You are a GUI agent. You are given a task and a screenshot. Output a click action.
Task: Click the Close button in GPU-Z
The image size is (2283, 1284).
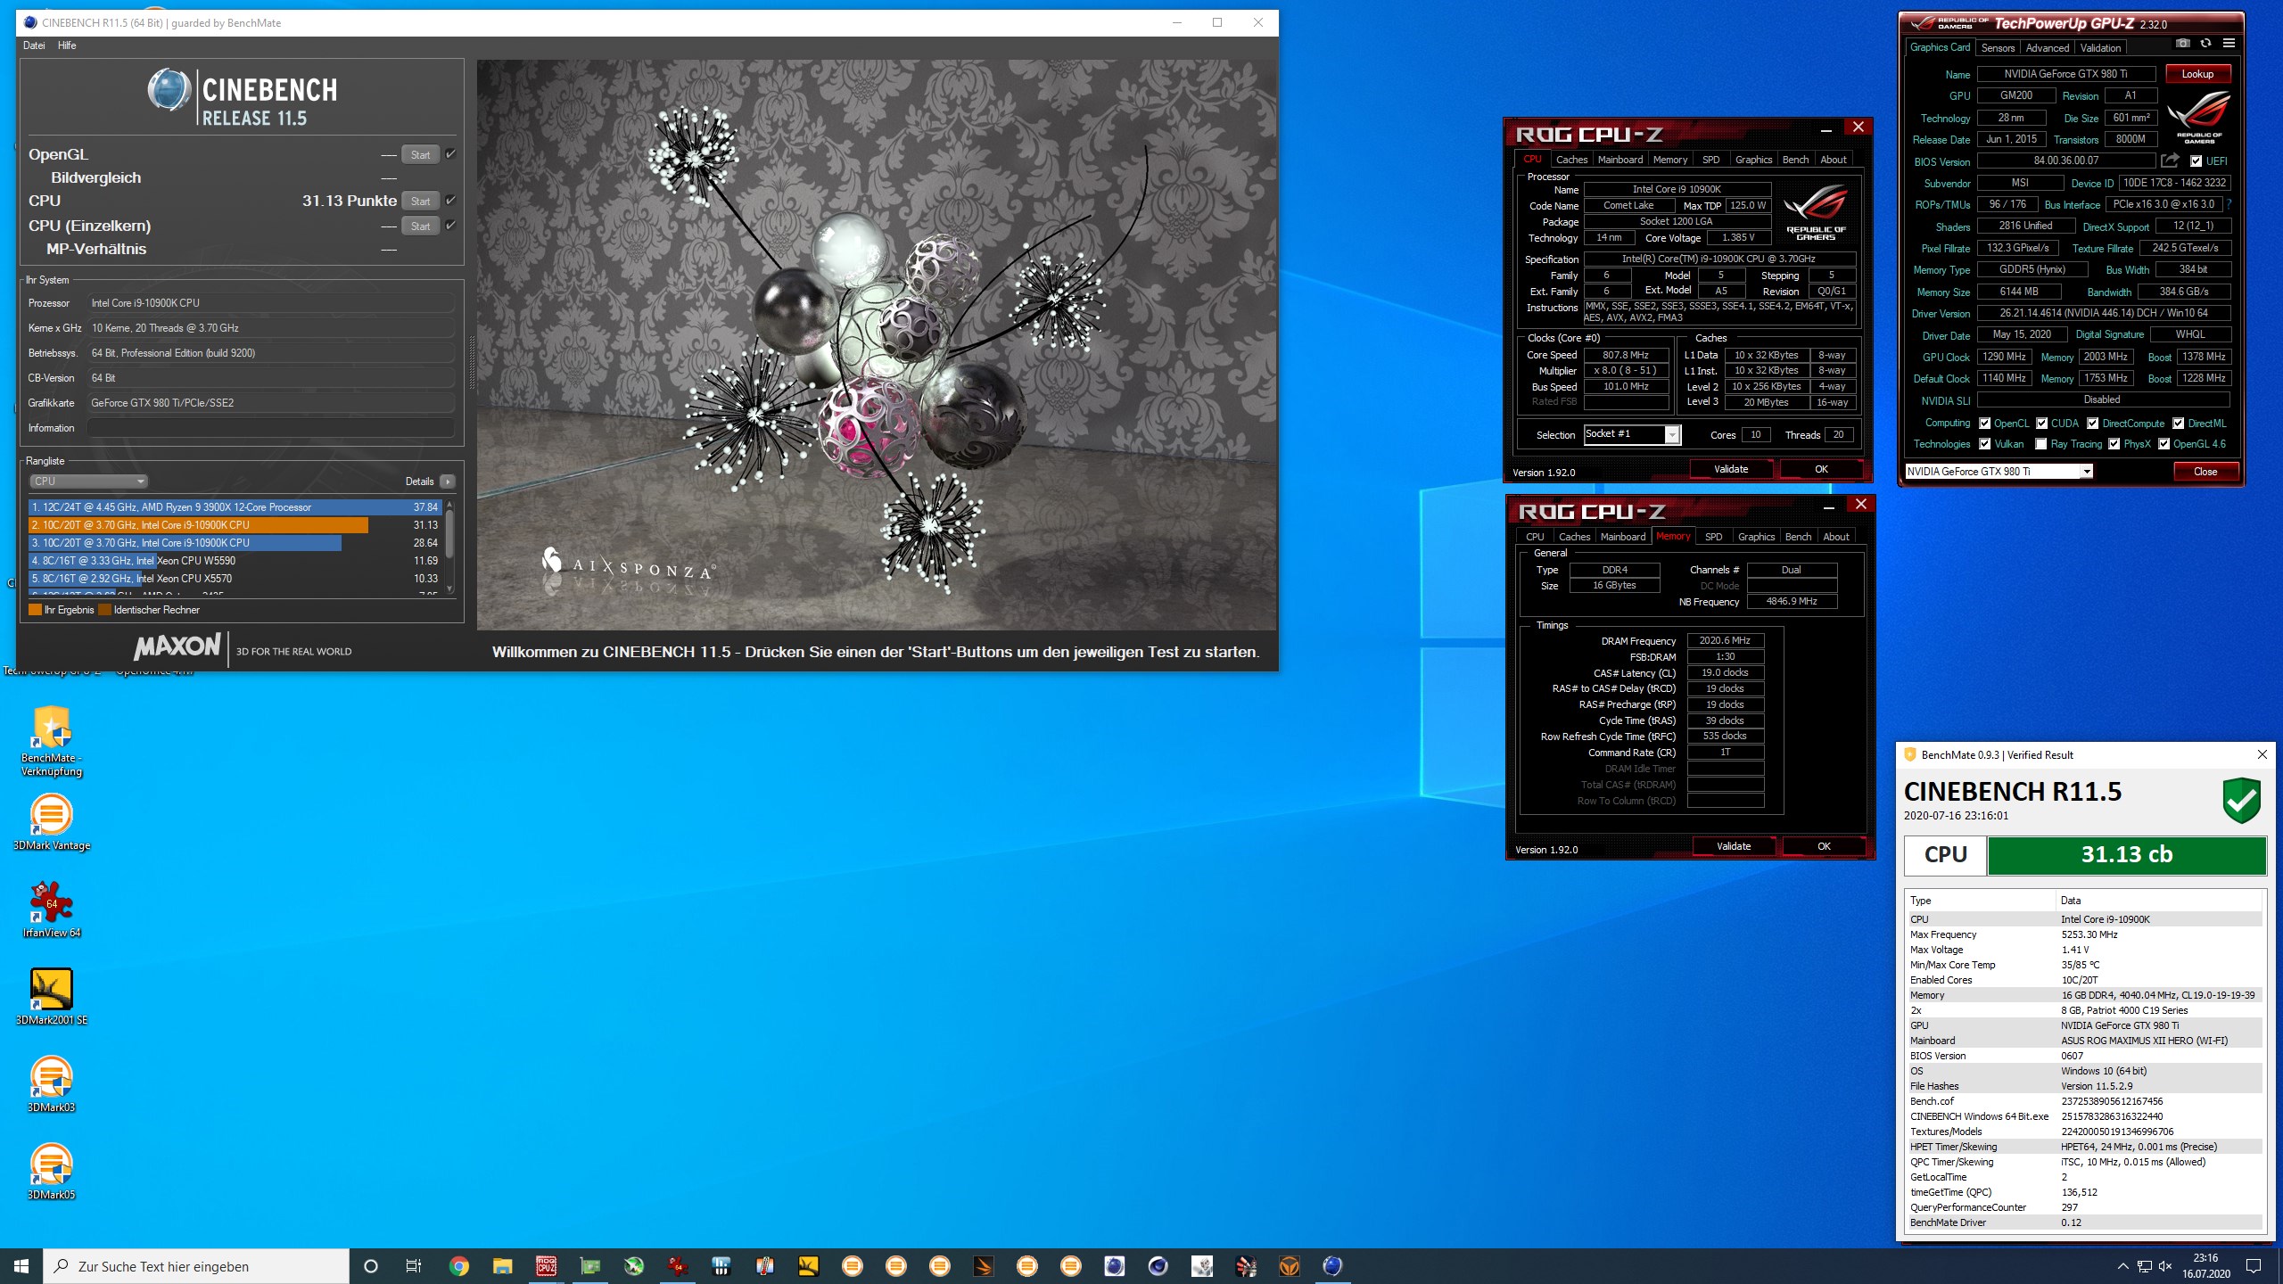(2205, 471)
